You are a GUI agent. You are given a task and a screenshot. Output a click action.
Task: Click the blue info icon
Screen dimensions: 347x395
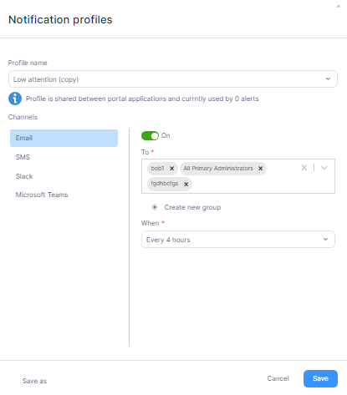click(15, 99)
